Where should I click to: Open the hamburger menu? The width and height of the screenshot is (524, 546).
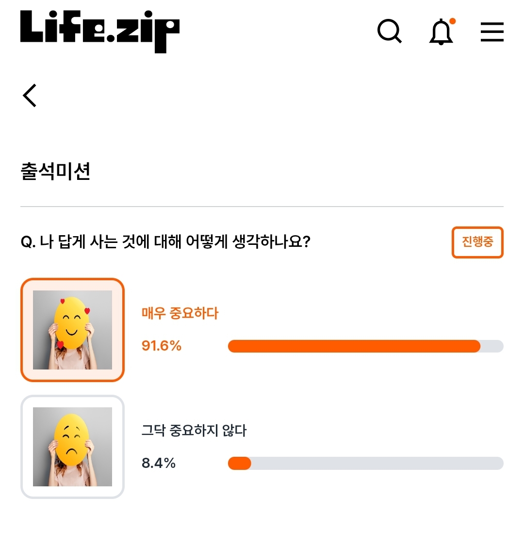coord(492,32)
